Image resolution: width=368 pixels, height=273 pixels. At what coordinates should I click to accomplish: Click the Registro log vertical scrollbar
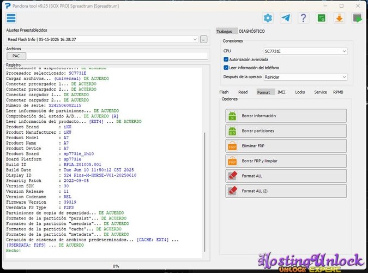[205, 192]
